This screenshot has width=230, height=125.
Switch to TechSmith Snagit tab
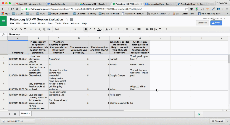(193, 4)
